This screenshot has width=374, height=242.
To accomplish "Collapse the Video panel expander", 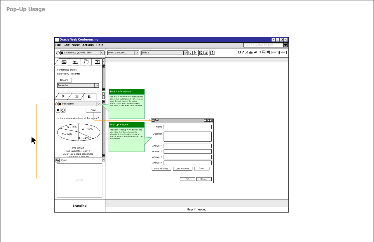I will pos(104,160).
